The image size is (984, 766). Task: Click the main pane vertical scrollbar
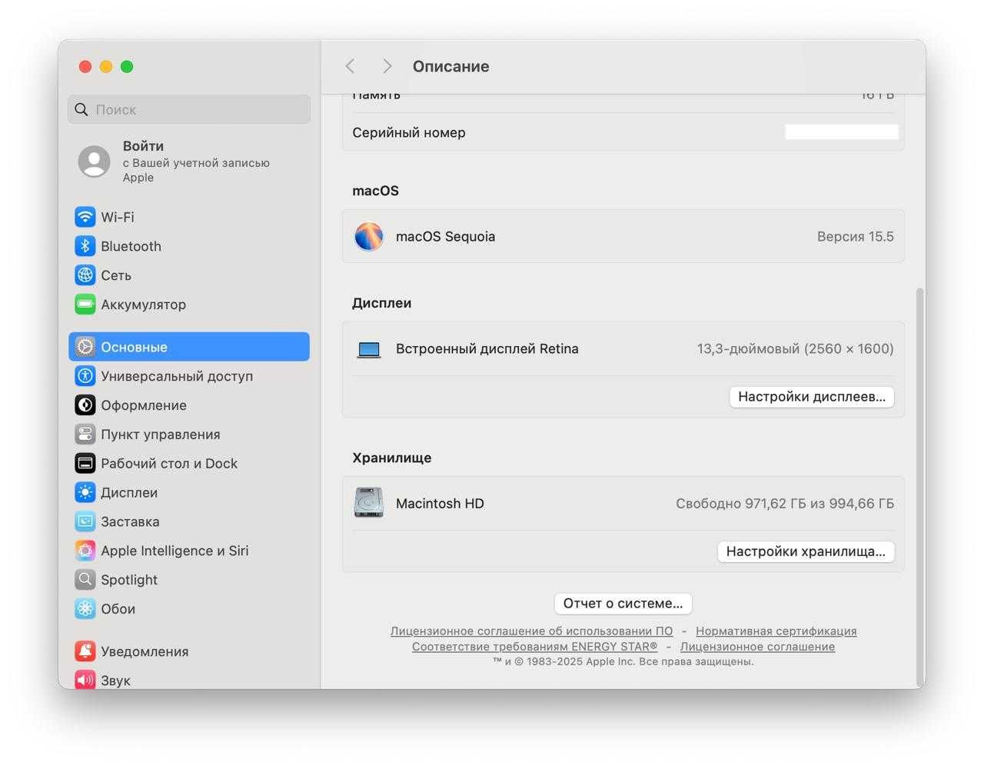pos(920,488)
